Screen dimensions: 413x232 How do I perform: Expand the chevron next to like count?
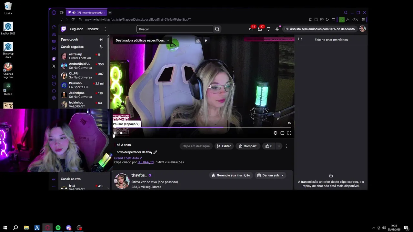[x=279, y=146]
